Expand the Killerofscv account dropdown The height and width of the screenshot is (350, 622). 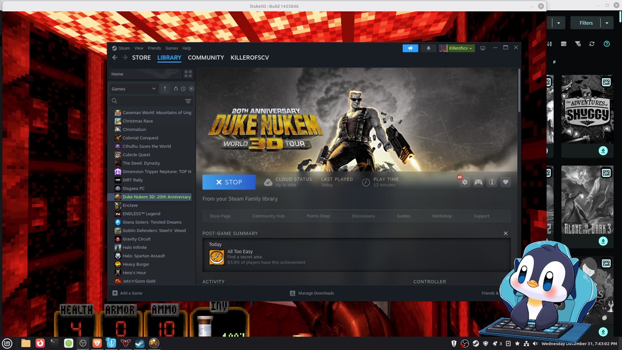coord(457,48)
